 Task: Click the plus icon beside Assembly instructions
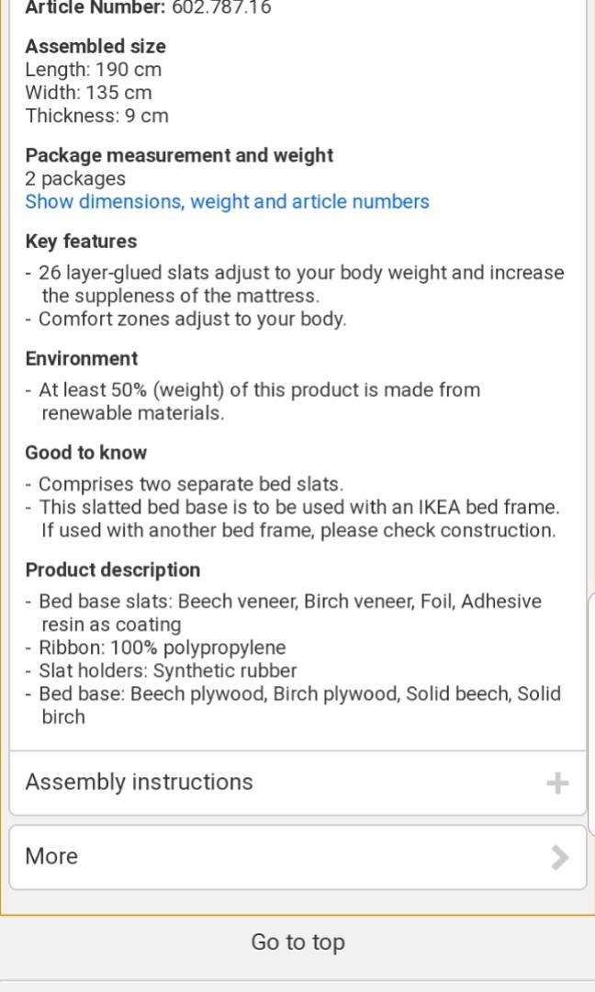[x=557, y=783]
